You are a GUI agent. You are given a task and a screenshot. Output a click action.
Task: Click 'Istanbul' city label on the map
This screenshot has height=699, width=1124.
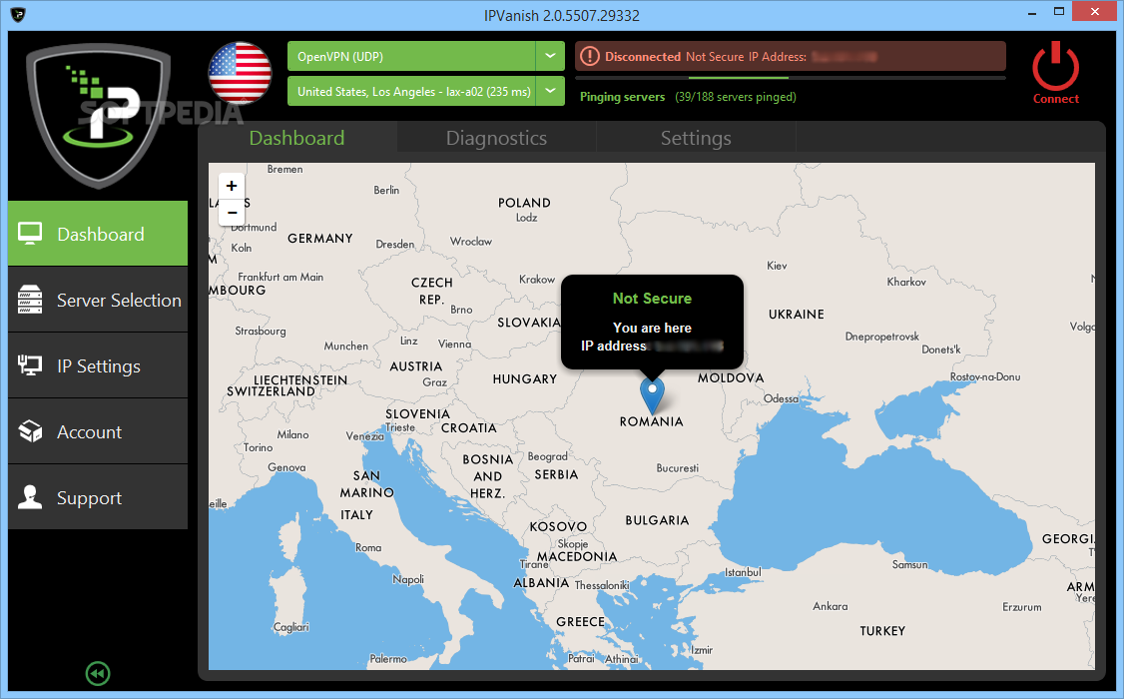tap(743, 572)
